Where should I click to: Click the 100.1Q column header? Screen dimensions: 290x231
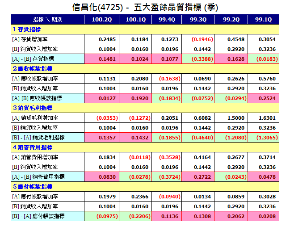135,19
